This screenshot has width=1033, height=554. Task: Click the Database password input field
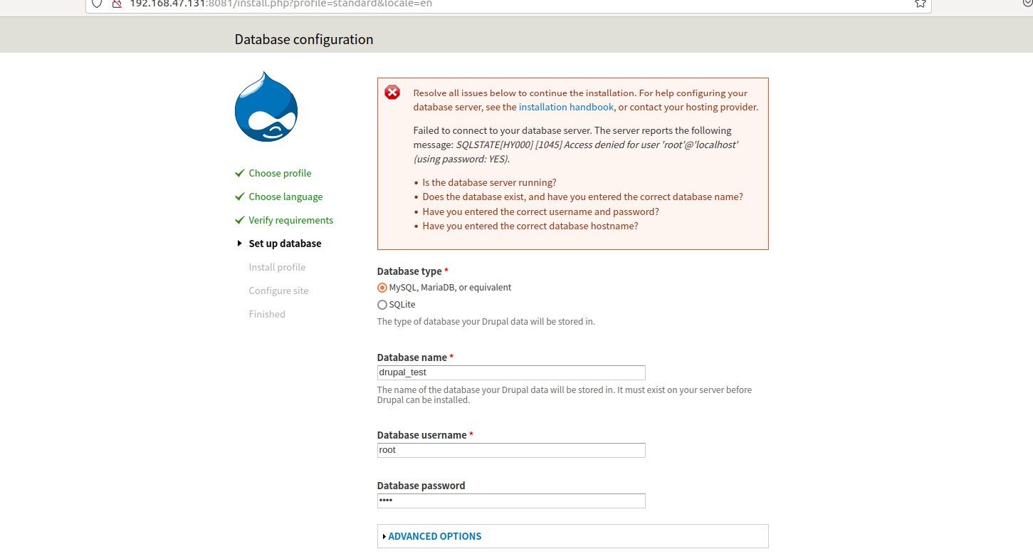coord(511,501)
